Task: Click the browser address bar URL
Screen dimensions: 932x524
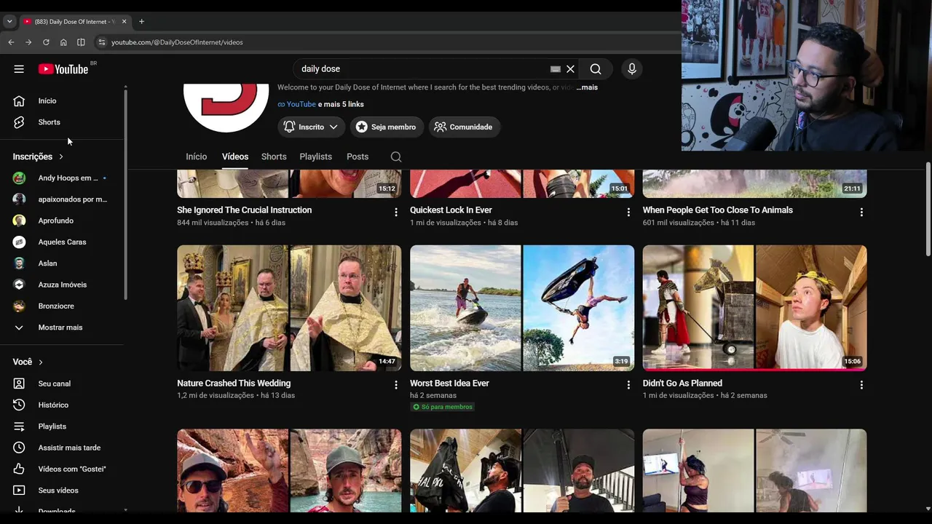Action: tap(177, 42)
